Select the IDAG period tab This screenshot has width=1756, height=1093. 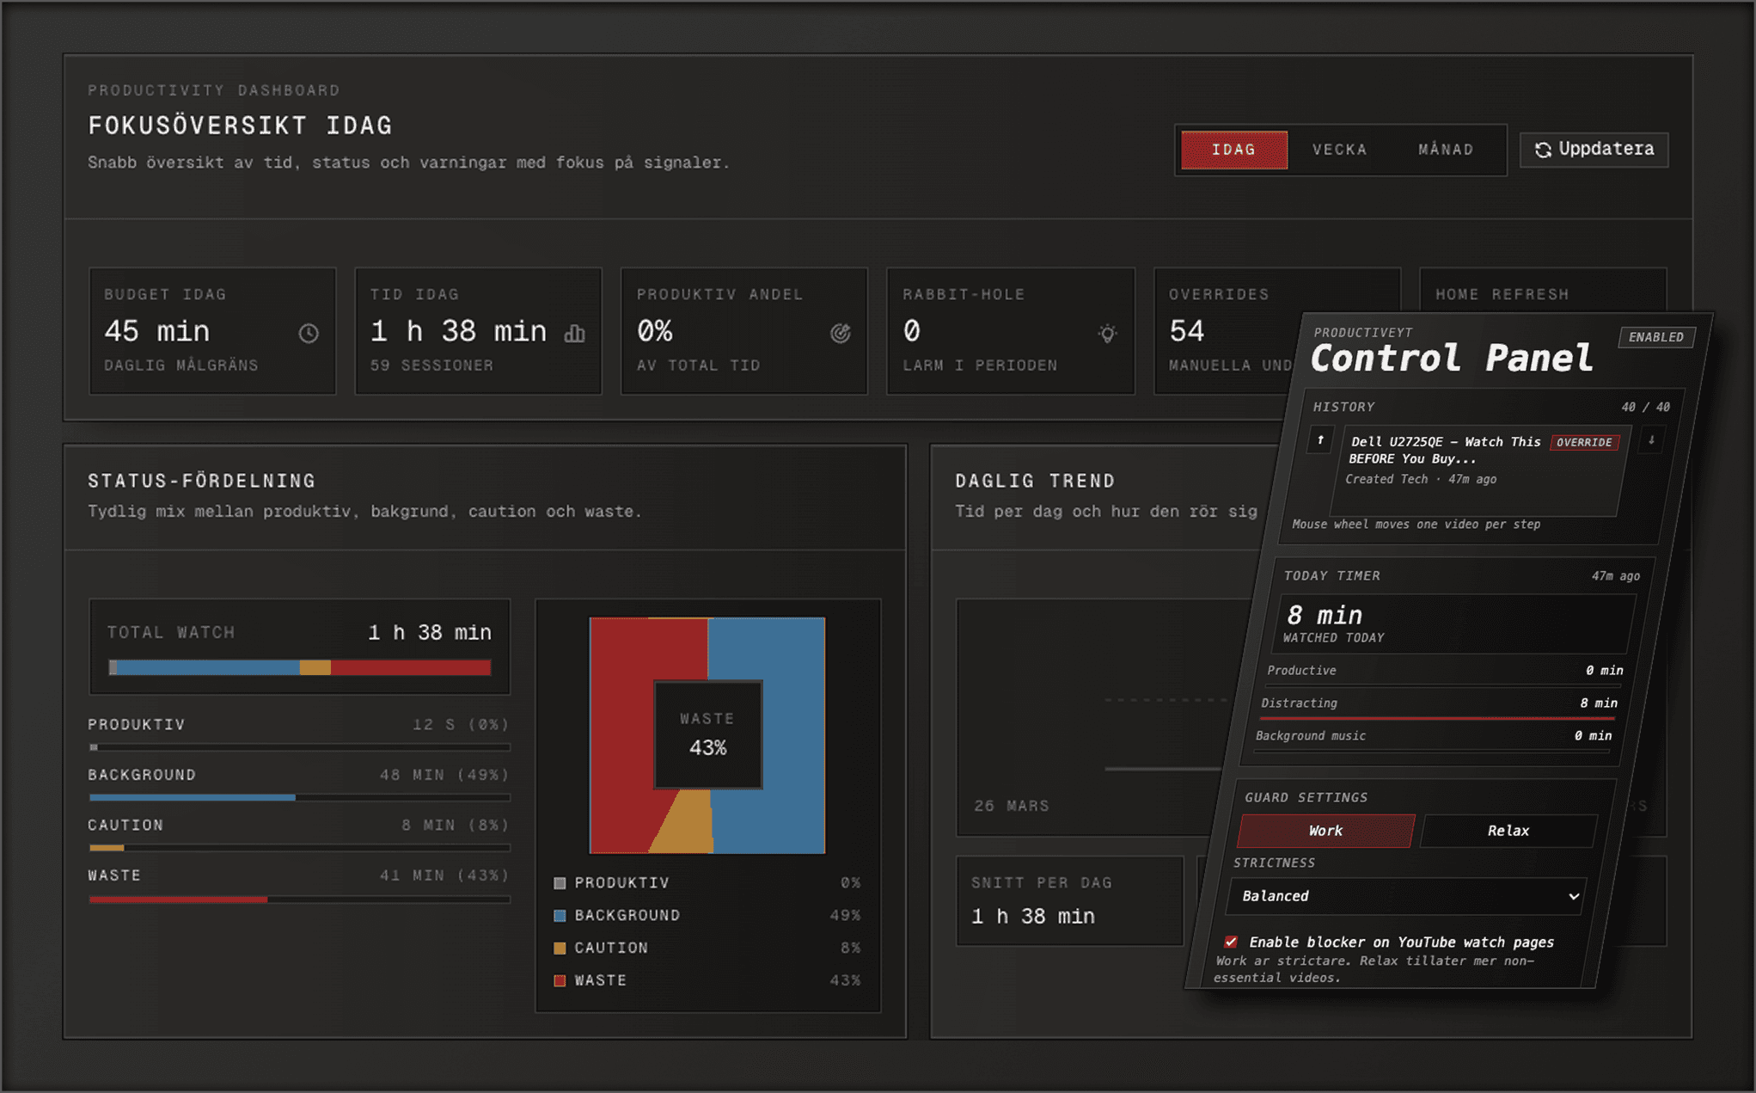coord(1233,150)
